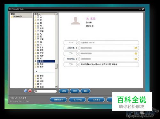Minimize the iPhone PC Suite window
The image size is (160, 119).
140,9
